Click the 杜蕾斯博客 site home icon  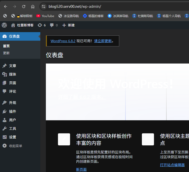[x=13, y=25]
